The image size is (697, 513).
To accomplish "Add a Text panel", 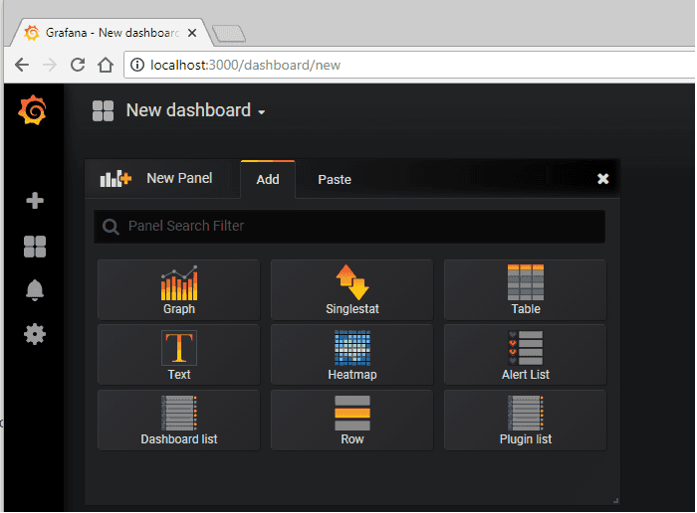I will (x=178, y=355).
